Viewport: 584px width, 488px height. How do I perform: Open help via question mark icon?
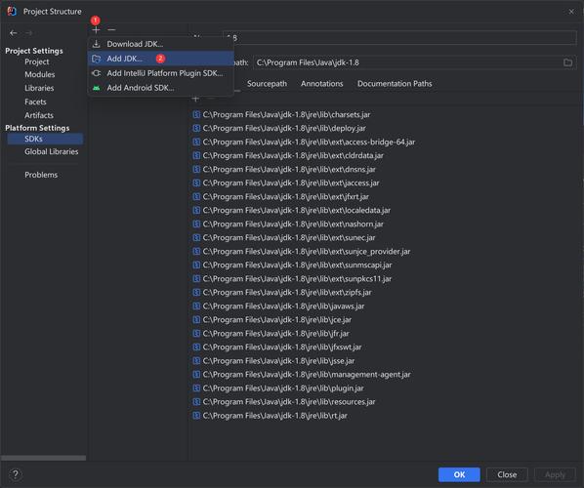[x=16, y=474]
